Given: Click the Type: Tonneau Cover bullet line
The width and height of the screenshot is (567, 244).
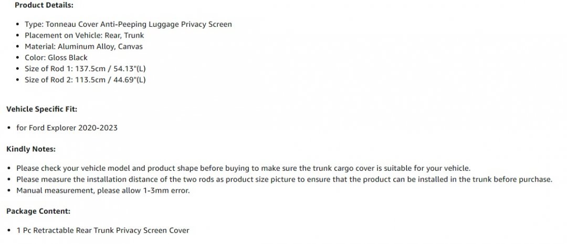Looking at the screenshot, I should 128,24.
